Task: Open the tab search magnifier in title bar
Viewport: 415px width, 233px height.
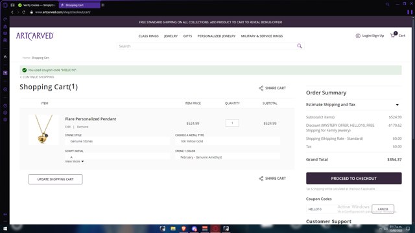Action: point(388,5)
